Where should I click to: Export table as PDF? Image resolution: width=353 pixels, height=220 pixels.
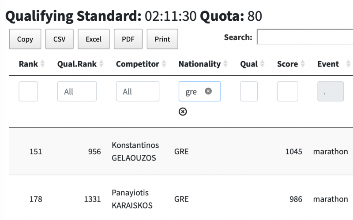coord(128,39)
